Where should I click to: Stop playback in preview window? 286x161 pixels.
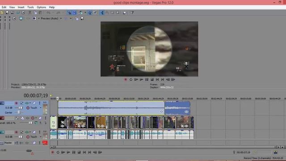tap(152, 80)
